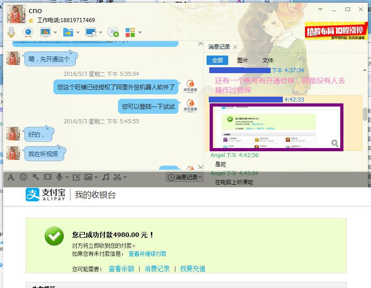Switch to the 文件 tab
Viewport: 371px width, 288px height.
point(268,60)
